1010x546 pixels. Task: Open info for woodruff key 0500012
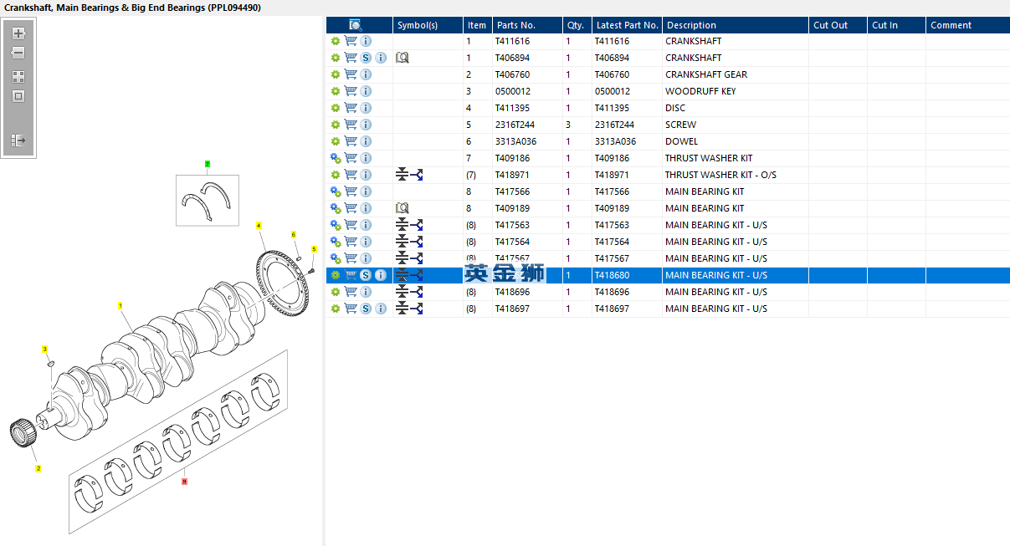coord(366,91)
